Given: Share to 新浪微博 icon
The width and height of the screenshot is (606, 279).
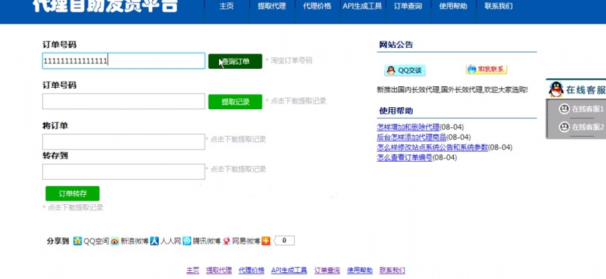Looking at the screenshot, I should tap(114, 241).
